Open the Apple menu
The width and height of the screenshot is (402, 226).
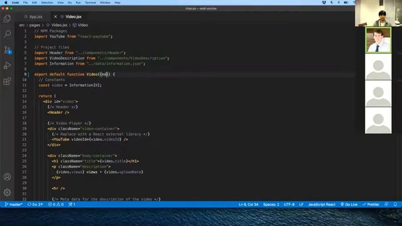tap(6, 3)
